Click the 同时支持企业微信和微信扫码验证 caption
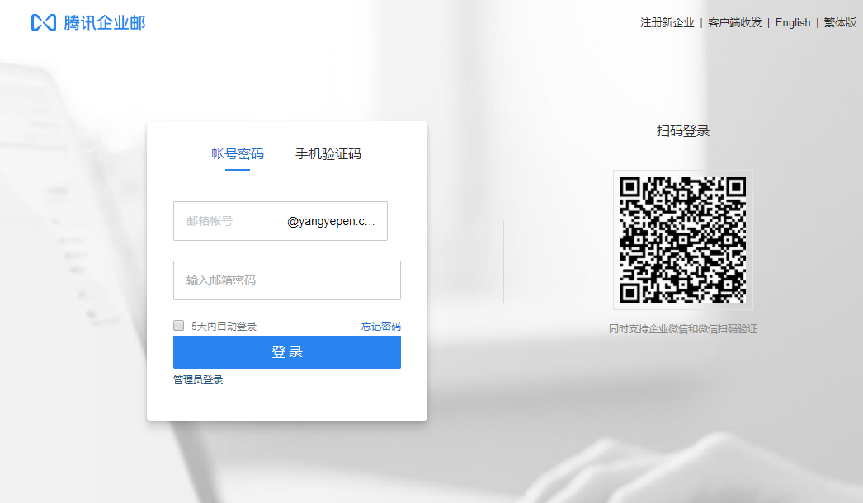The image size is (863, 503). coord(683,329)
